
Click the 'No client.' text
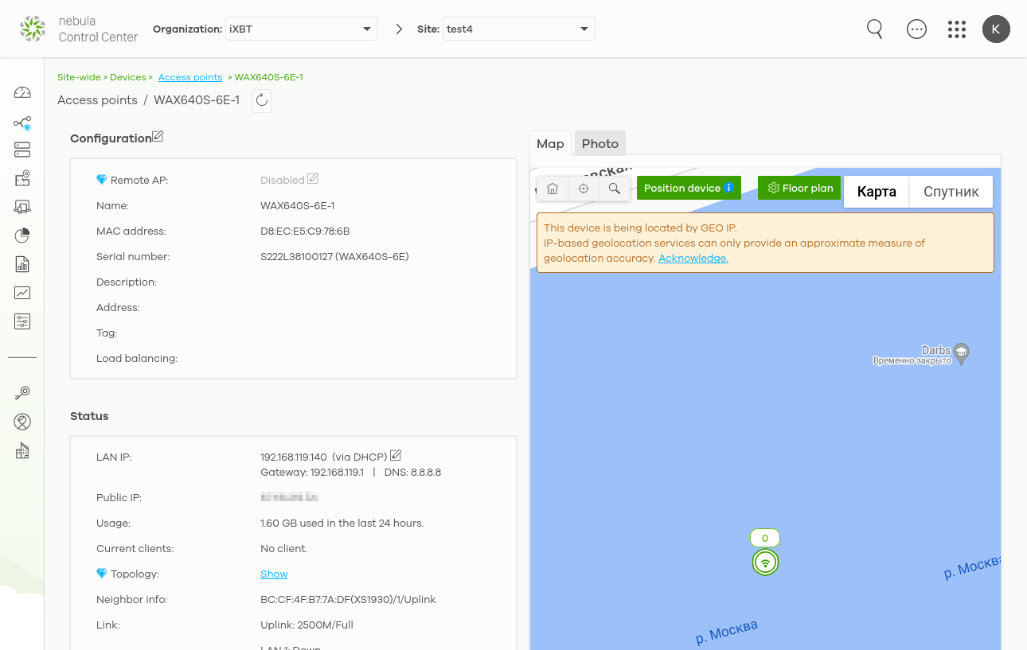(x=283, y=549)
